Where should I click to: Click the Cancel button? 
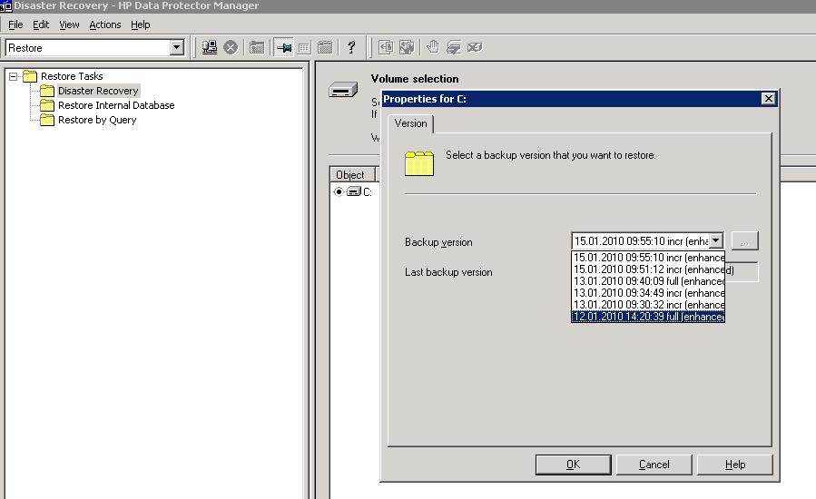(x=654, y=465)
